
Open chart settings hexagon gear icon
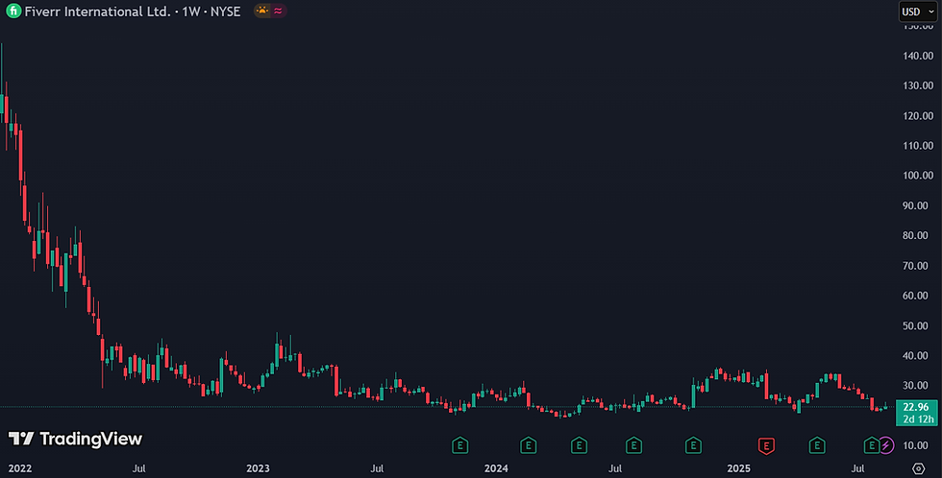pos(919,468)
